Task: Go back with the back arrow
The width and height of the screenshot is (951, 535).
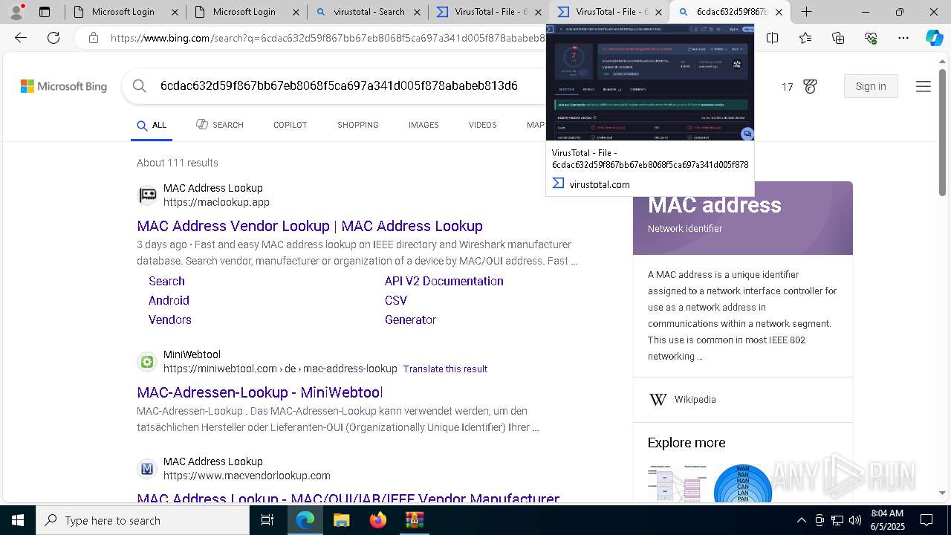Action: [21, 38]
